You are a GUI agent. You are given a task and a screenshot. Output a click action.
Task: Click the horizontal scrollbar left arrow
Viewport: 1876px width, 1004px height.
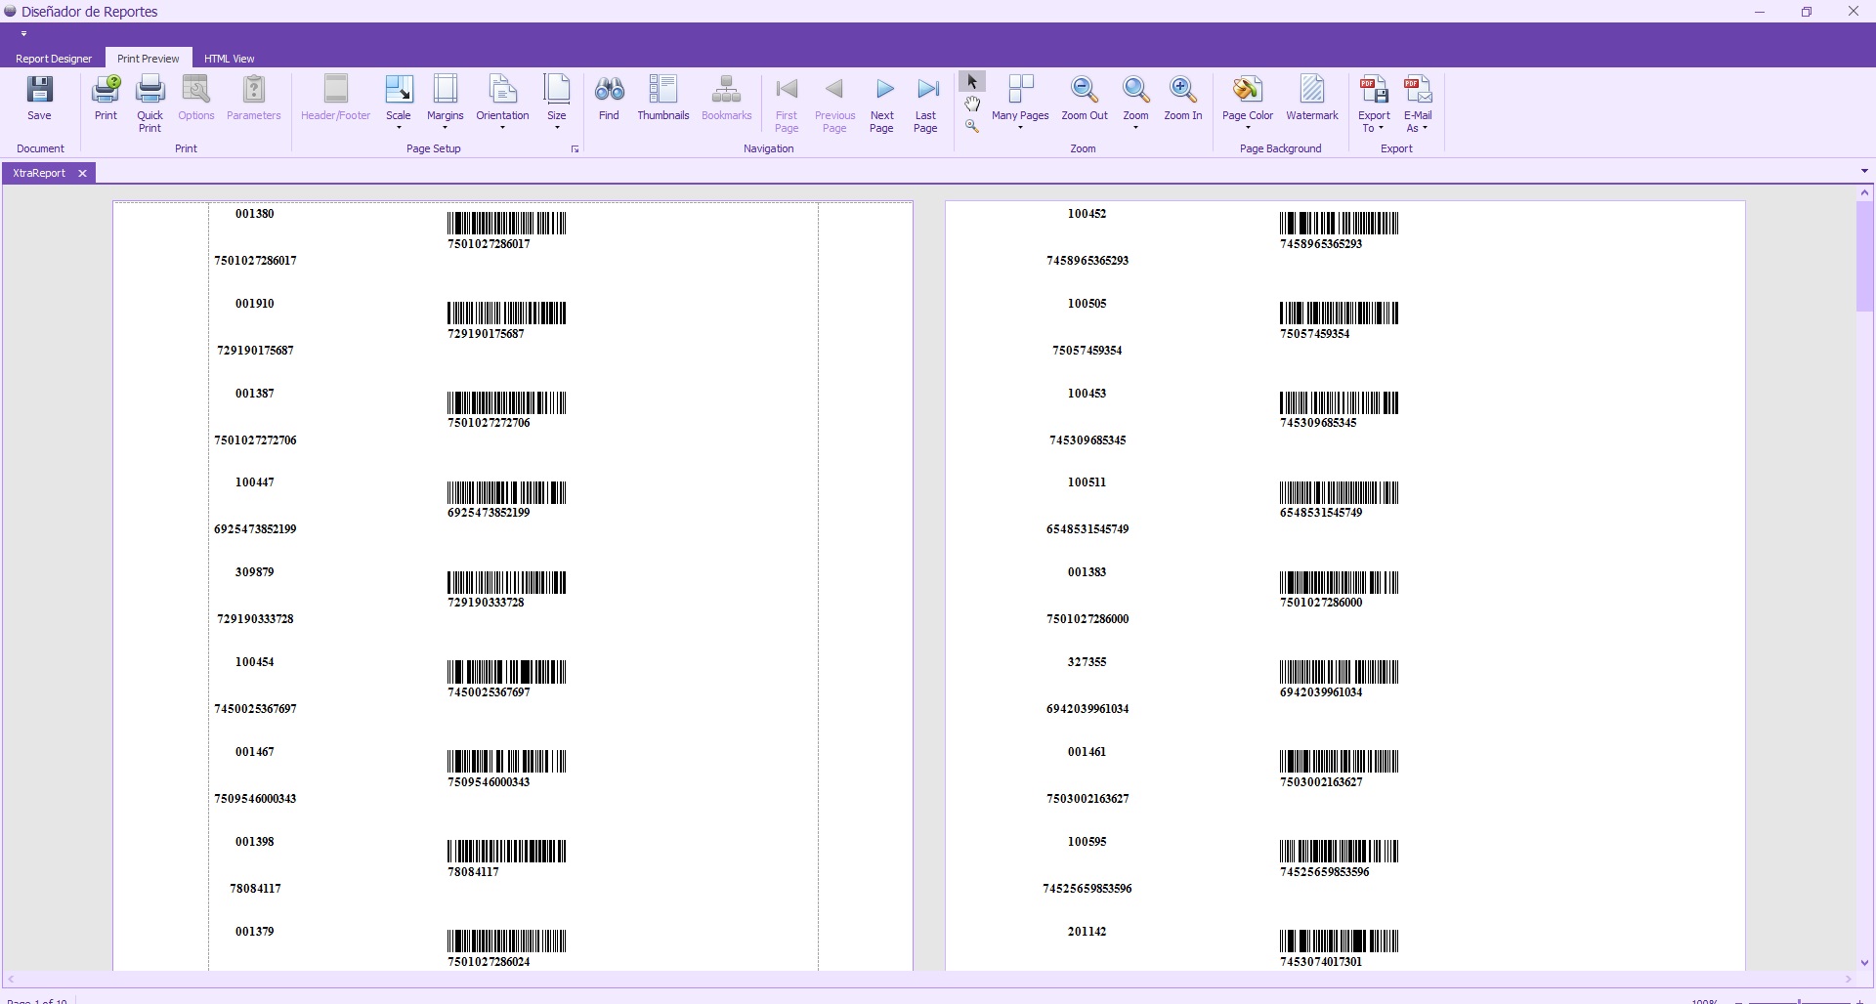tap(11, 980)
